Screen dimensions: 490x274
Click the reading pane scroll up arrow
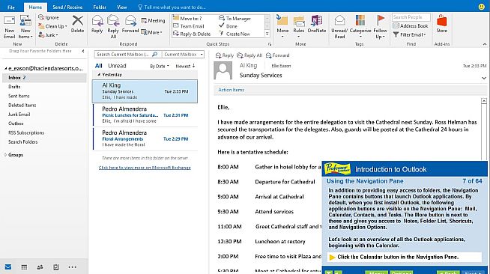tap(484, 101)
